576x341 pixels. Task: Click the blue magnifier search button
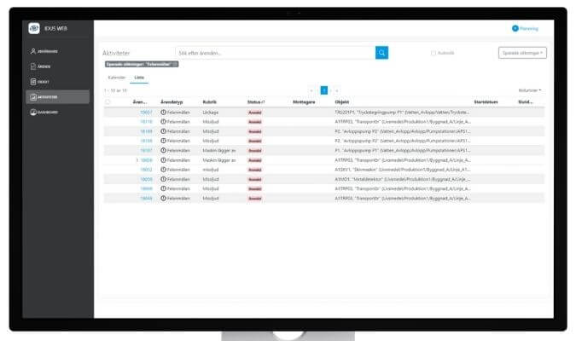coord(381,53)
